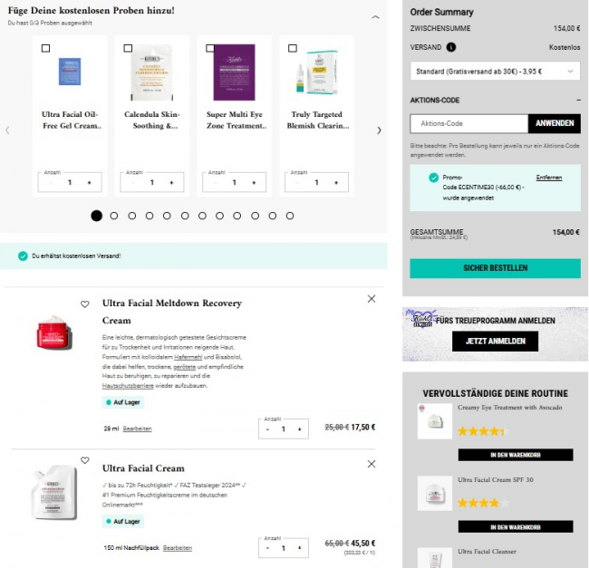
Task: Show next free samples with right arrow
Action: point(379,130)
